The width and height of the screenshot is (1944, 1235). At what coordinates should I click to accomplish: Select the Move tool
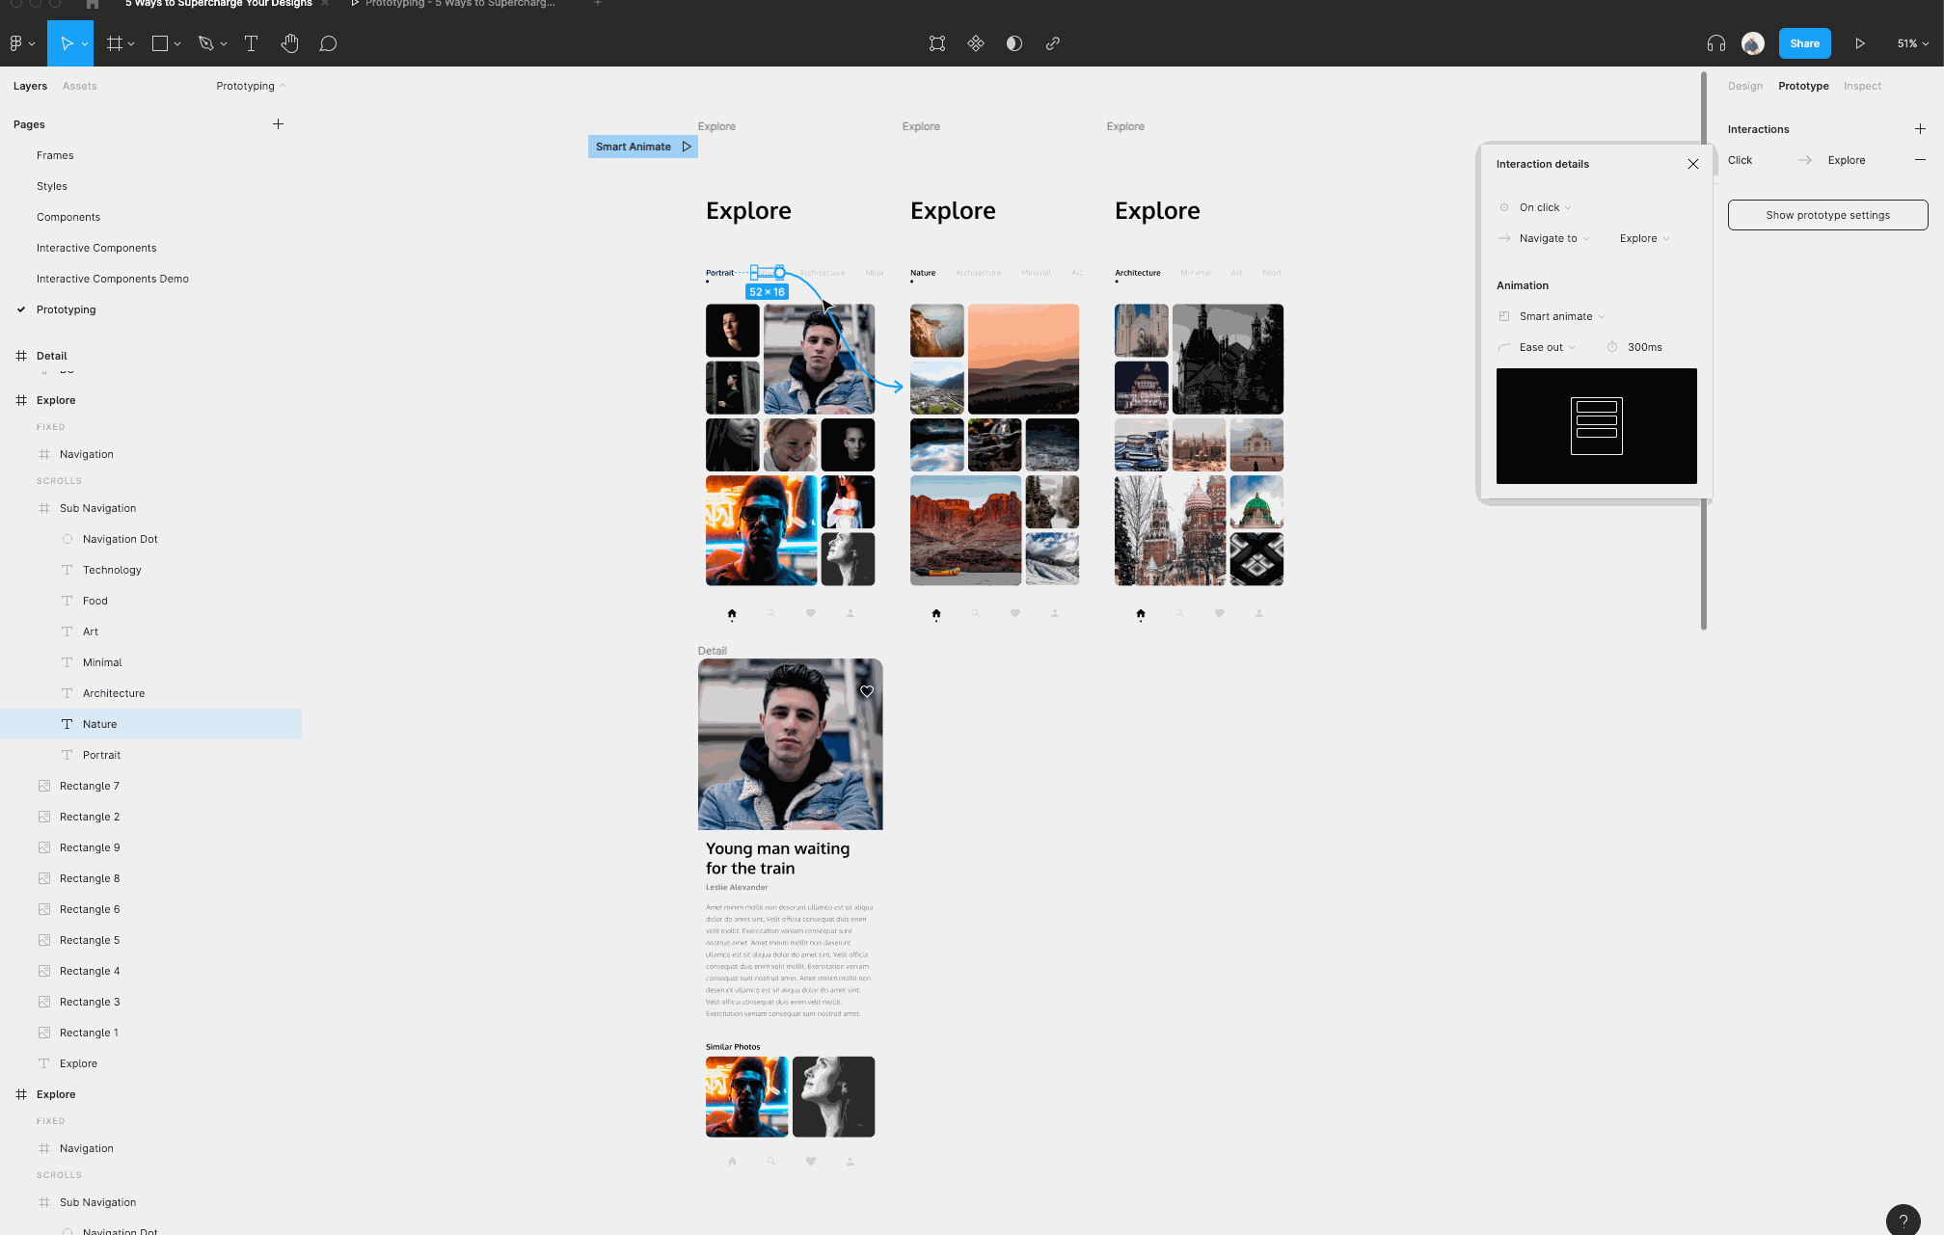click(66, 43)
